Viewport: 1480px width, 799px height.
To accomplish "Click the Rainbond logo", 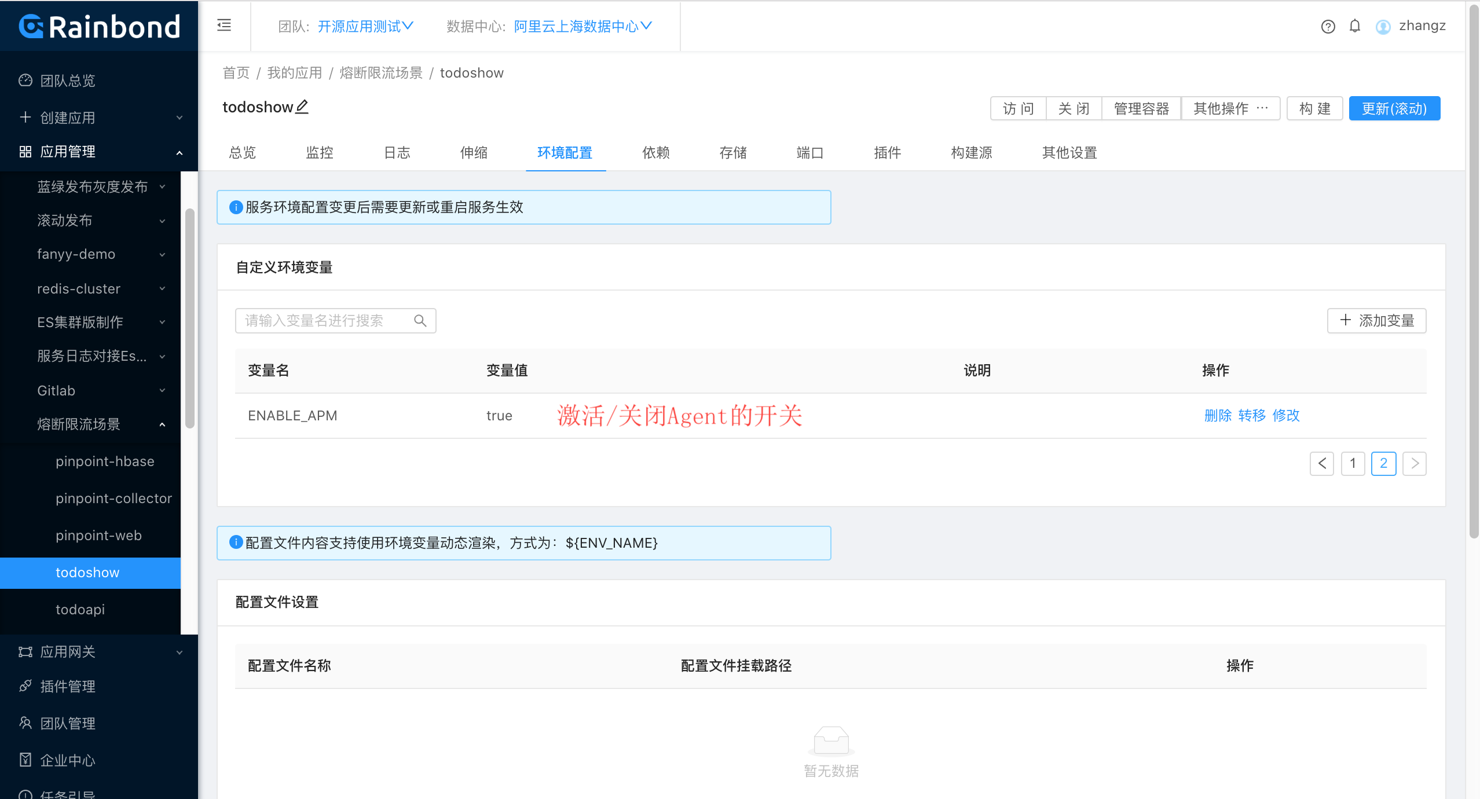I will (99, 27).
